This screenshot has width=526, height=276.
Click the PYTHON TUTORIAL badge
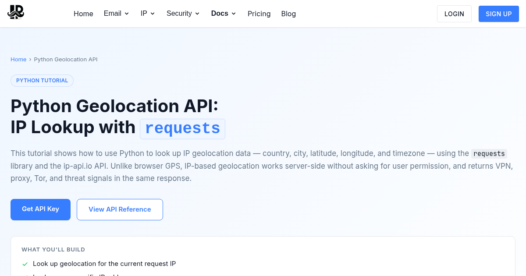[x=42, y=81]
